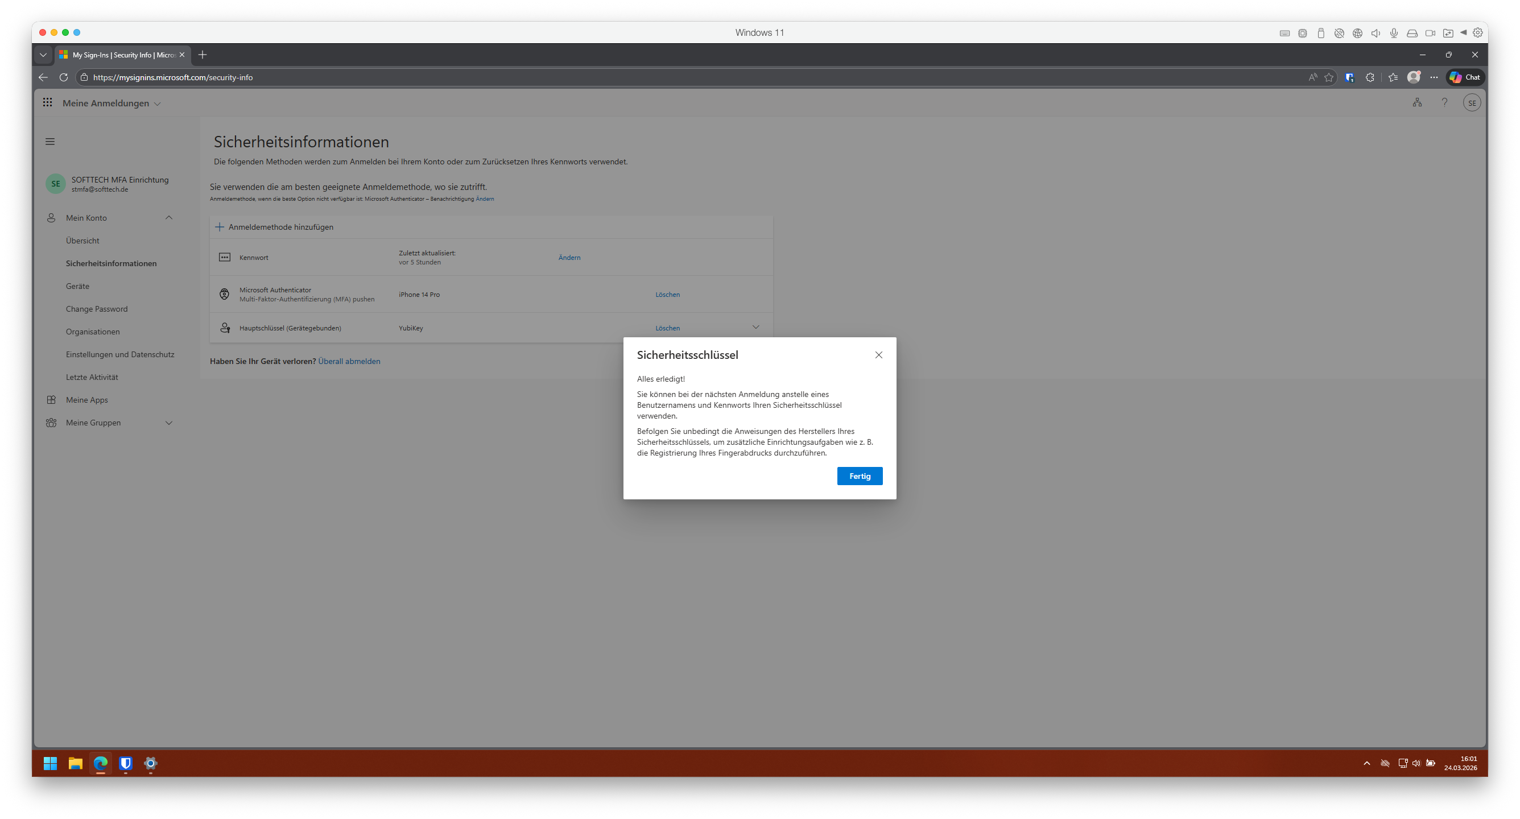
Task: Click the USB drive icon in the VM title bar
Action: (1321, 33)
